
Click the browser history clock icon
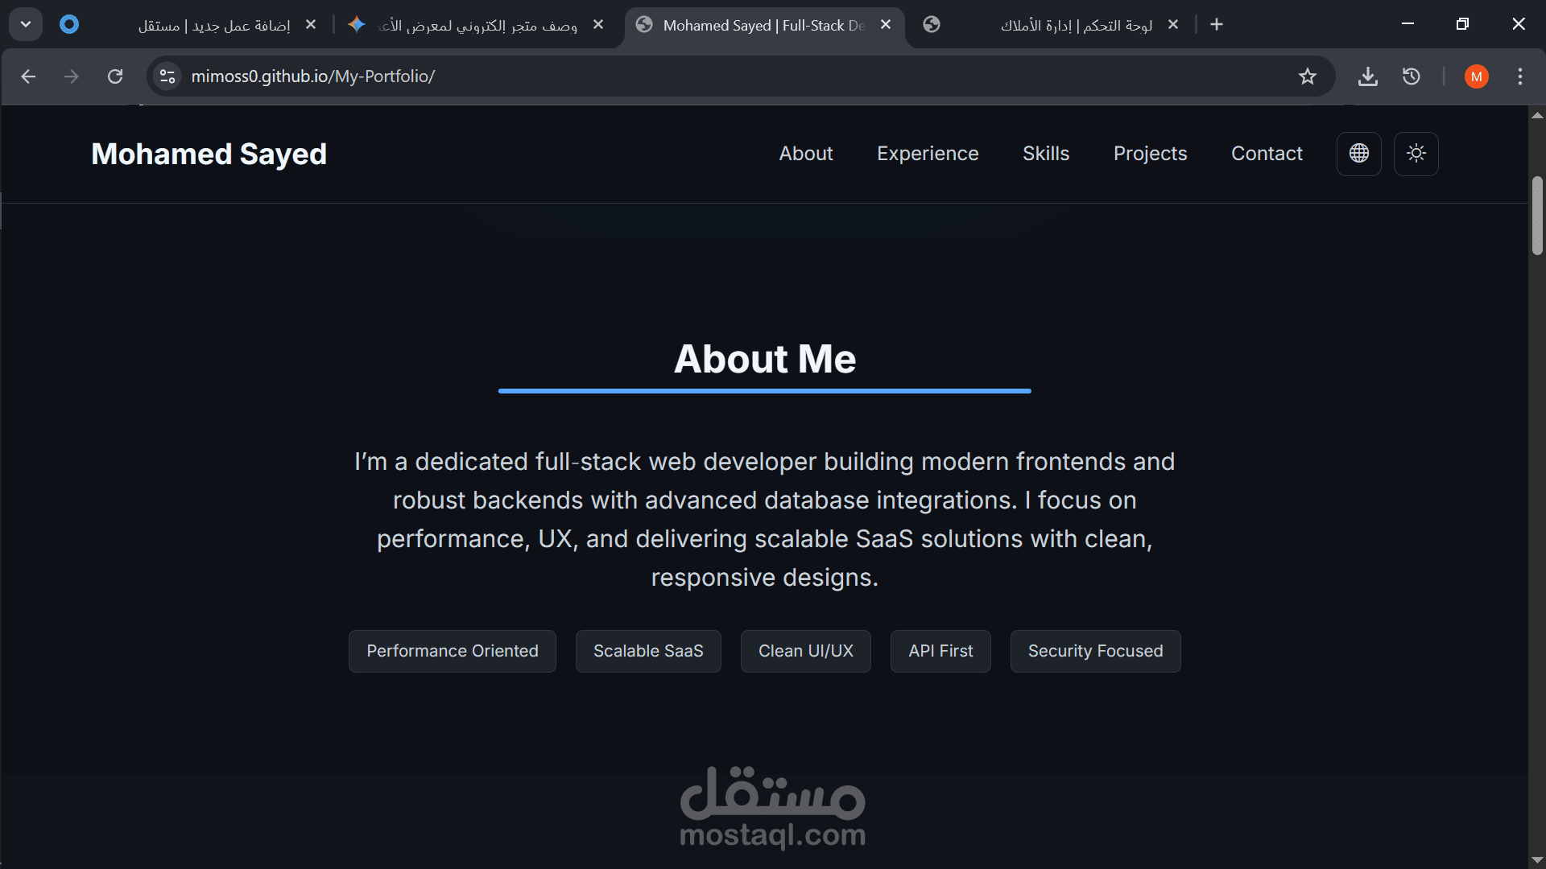coord(1411,76)
